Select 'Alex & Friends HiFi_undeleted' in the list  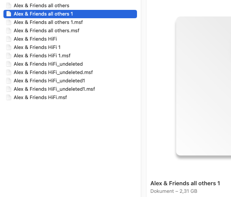coord(48,64)
